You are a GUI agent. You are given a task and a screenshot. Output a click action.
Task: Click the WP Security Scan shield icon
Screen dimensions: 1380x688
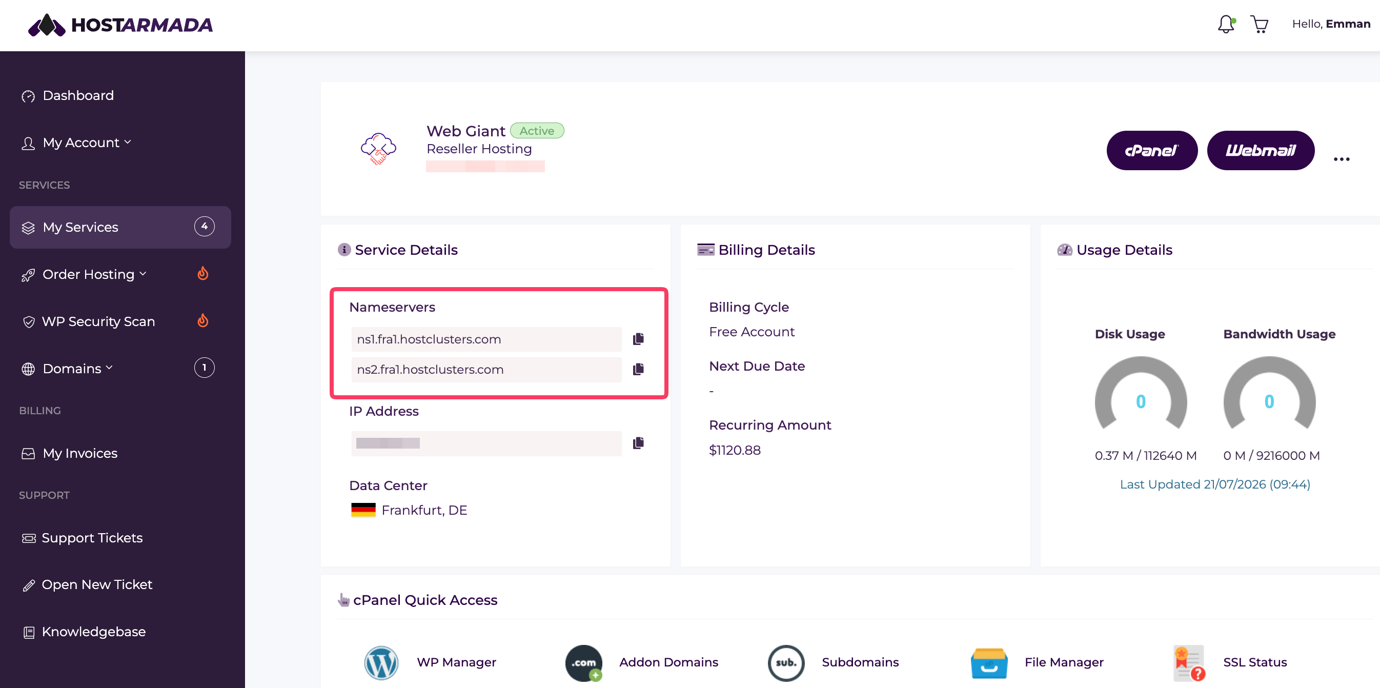click(x=29, y=321)
